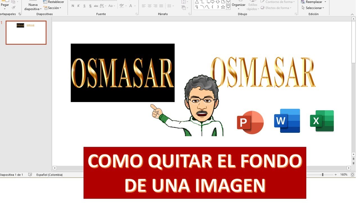Click the horizontal scrollbar right arrow
This screenshot has height=203, width=360.
(x=349, y=168)
